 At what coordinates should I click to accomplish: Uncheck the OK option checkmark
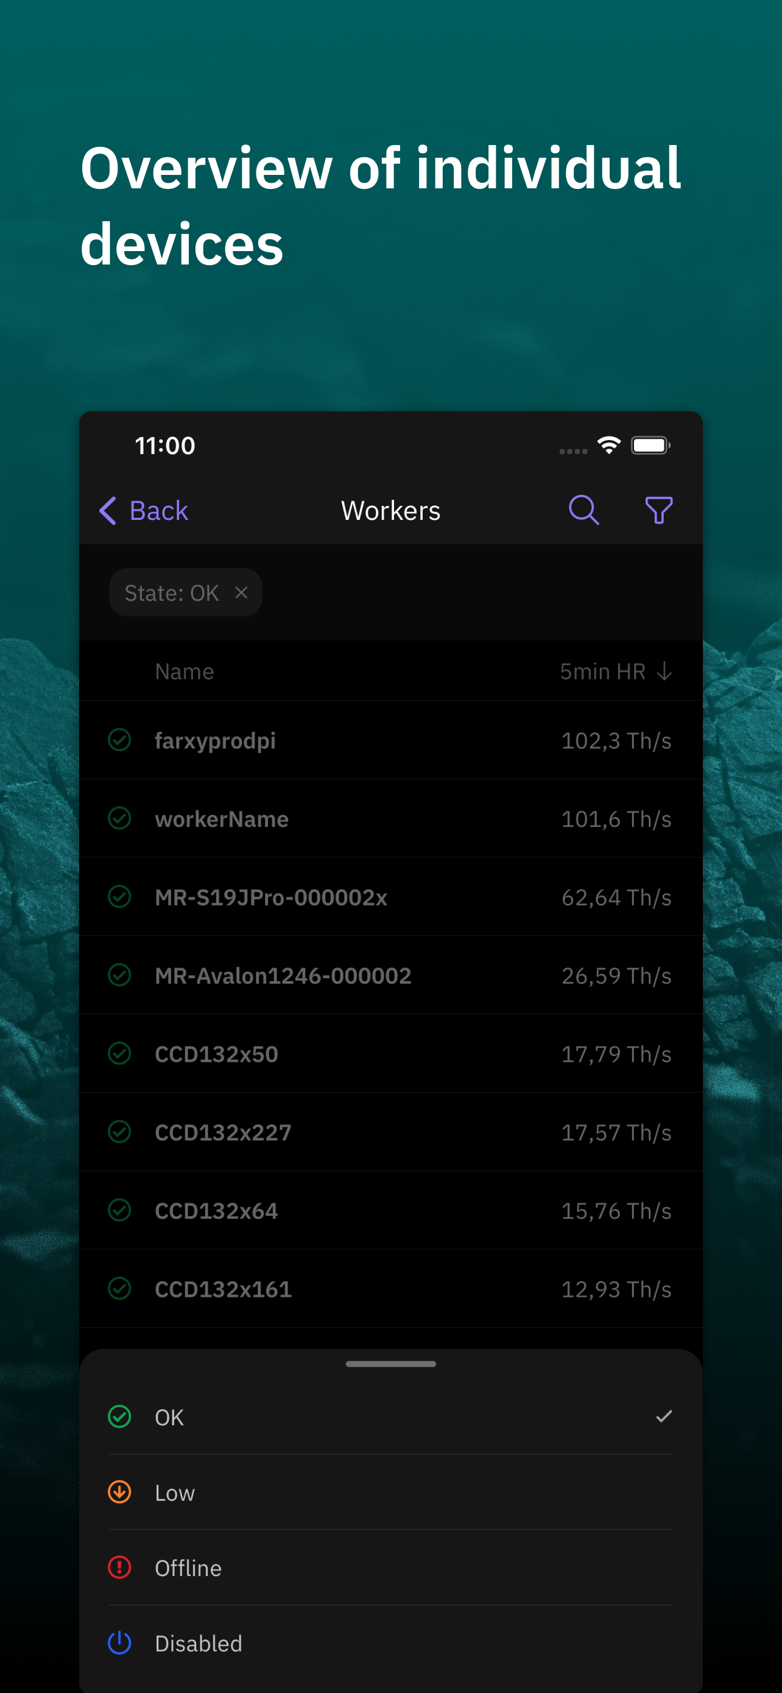coord(664,1416)
